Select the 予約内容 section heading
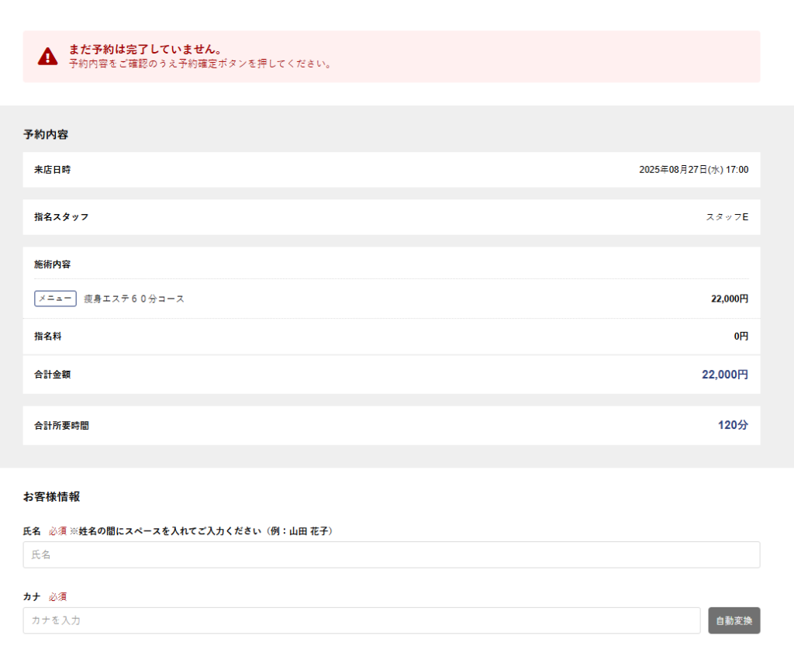This screenshot has height=653, width=794. pyautogui.click(x=46, y=134)
